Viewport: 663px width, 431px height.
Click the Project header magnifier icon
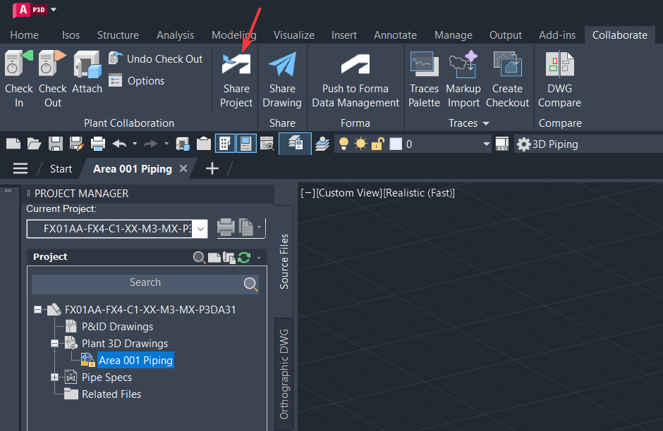coord(199,257)
